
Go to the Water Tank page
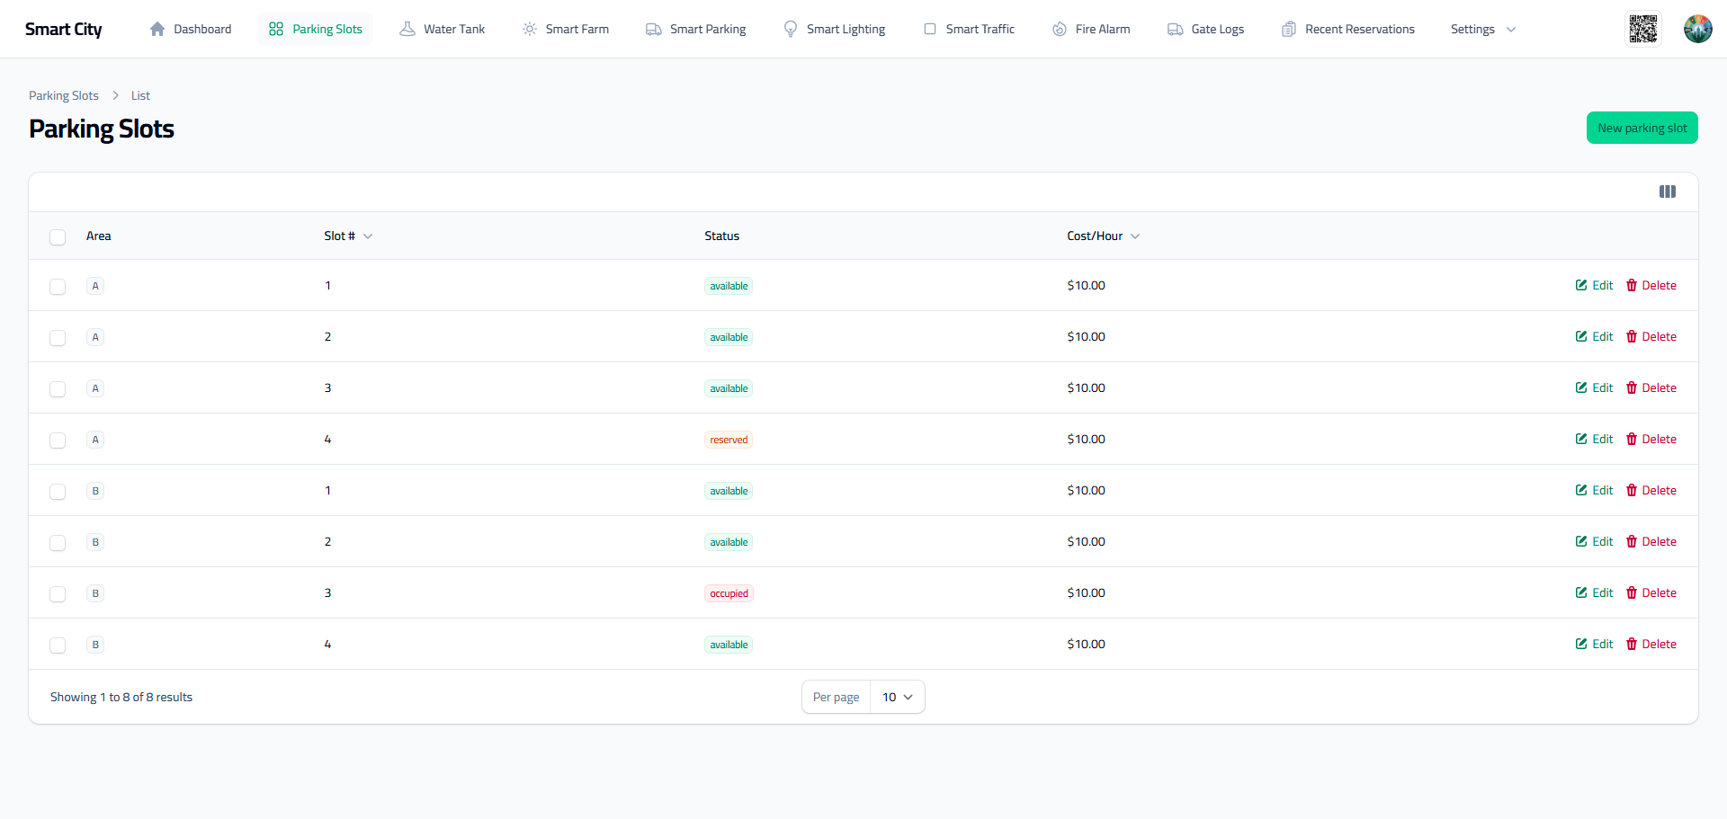click(x=443, y=29)
